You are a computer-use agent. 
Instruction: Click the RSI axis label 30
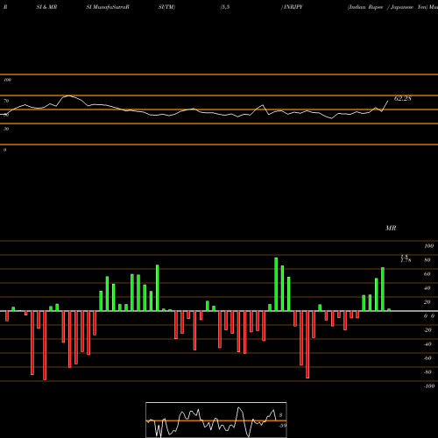click(x=6, y=129)
